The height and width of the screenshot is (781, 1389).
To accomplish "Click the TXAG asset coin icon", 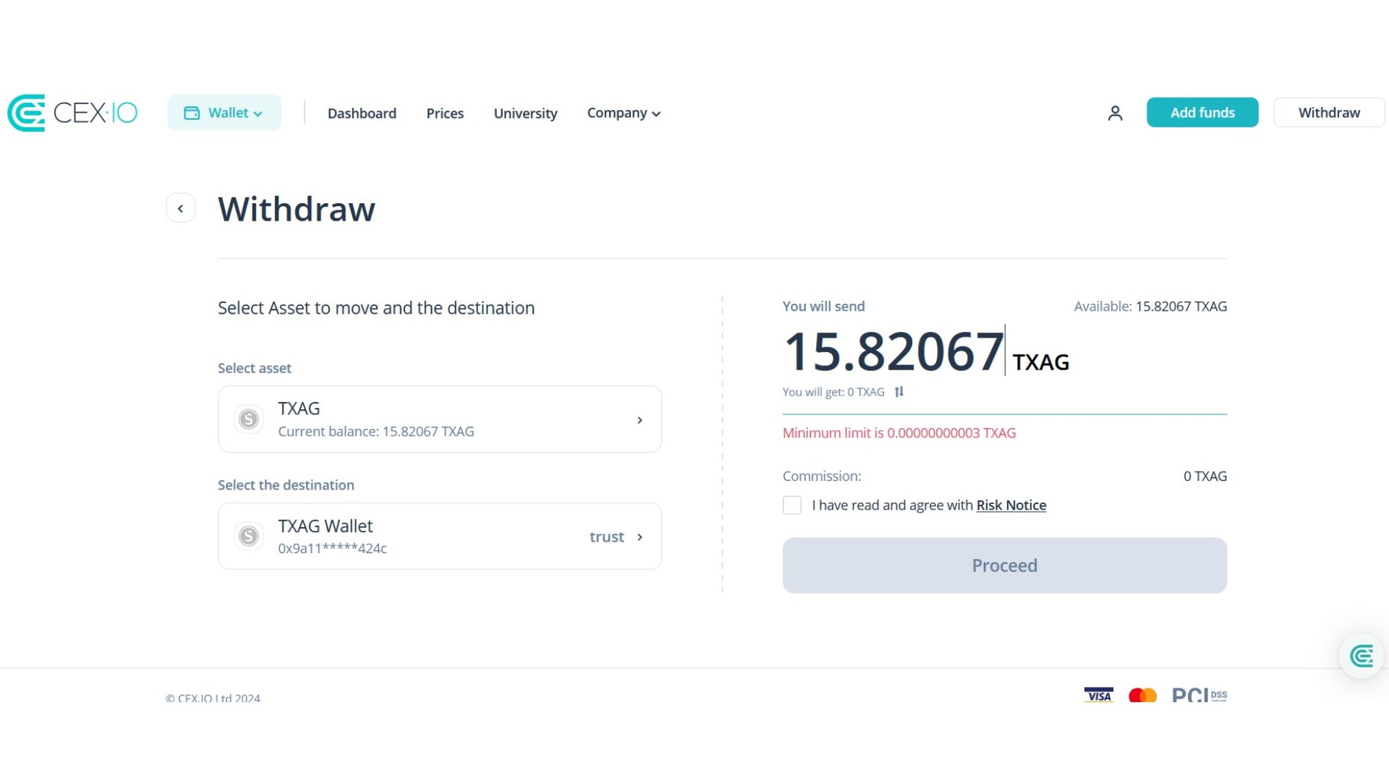I will (249, 419).
